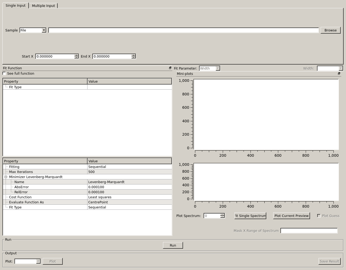Screen dimensions: 346x270
Task: Enable the See full function checkbox
Action: click(x=4, y=74)
